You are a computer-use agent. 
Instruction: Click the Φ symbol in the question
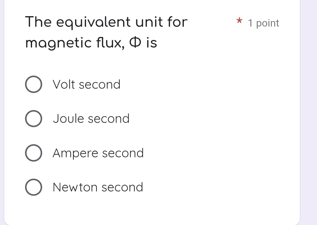point(135,43)
